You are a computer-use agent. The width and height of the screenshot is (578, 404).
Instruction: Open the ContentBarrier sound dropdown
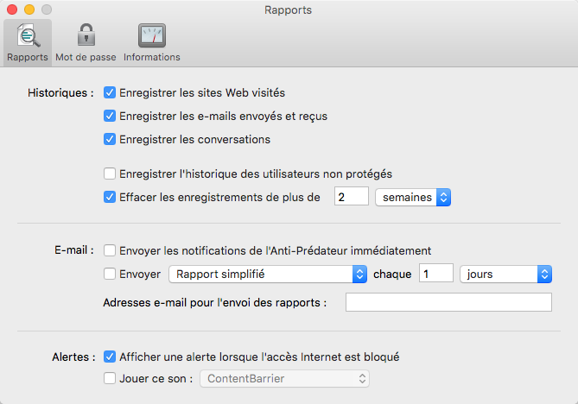coord(284,379)
